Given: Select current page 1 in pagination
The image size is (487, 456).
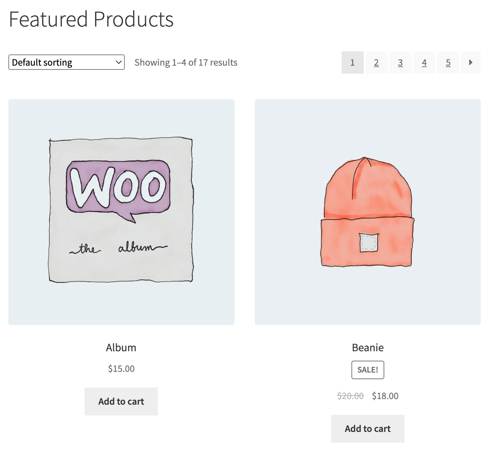Looking at the screenshot, I should (x=352, y=62).
